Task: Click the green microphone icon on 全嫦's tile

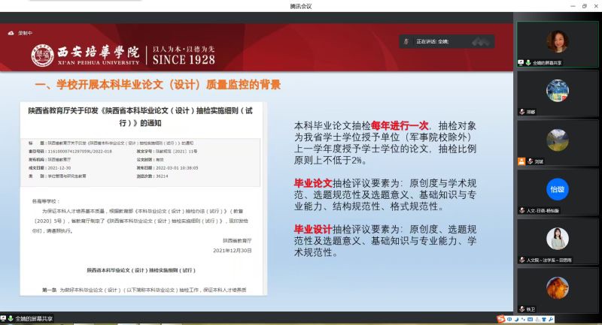Action: (528, 62)
